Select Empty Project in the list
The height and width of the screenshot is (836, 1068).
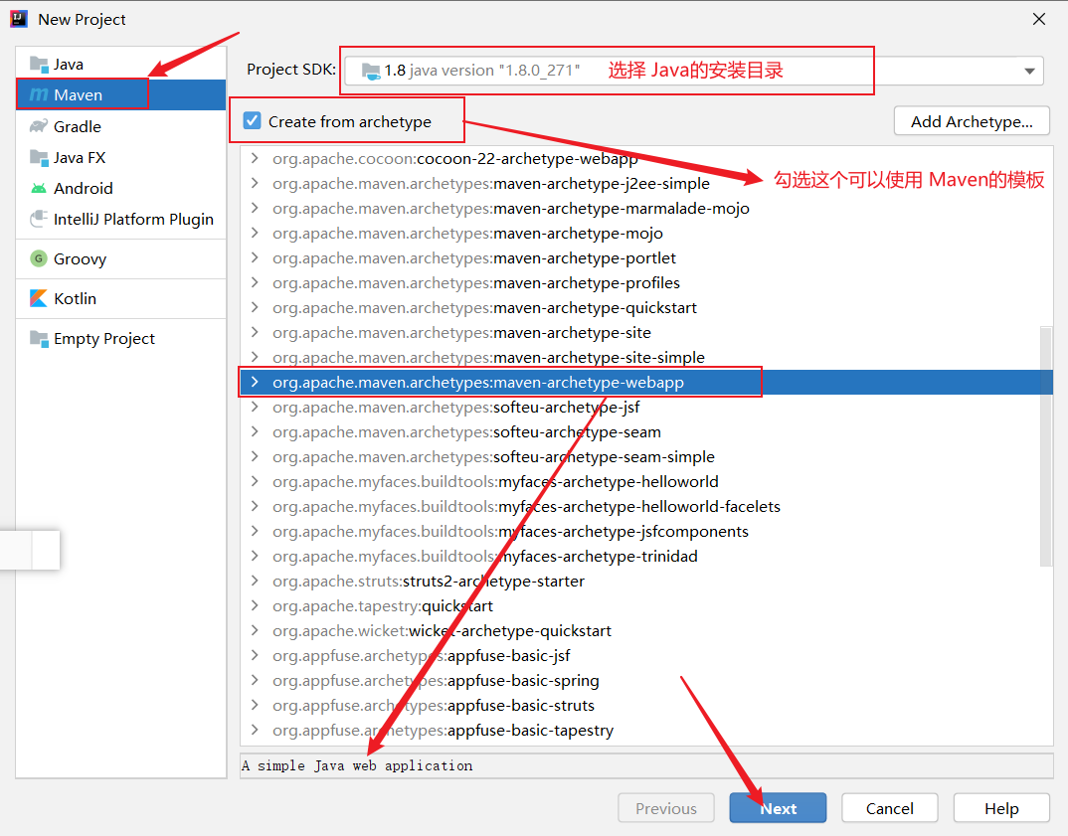[120, 338]
